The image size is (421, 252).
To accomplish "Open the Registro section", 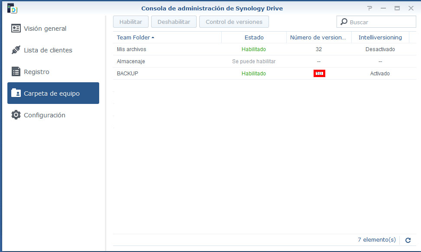I will [53, 71].
